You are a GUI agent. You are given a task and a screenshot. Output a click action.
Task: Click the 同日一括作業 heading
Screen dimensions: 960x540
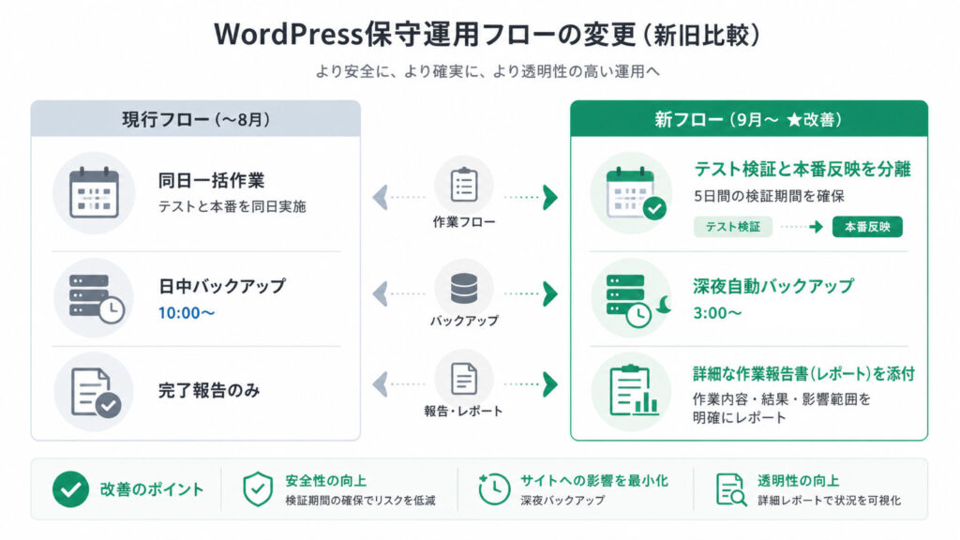coord(211,181)
